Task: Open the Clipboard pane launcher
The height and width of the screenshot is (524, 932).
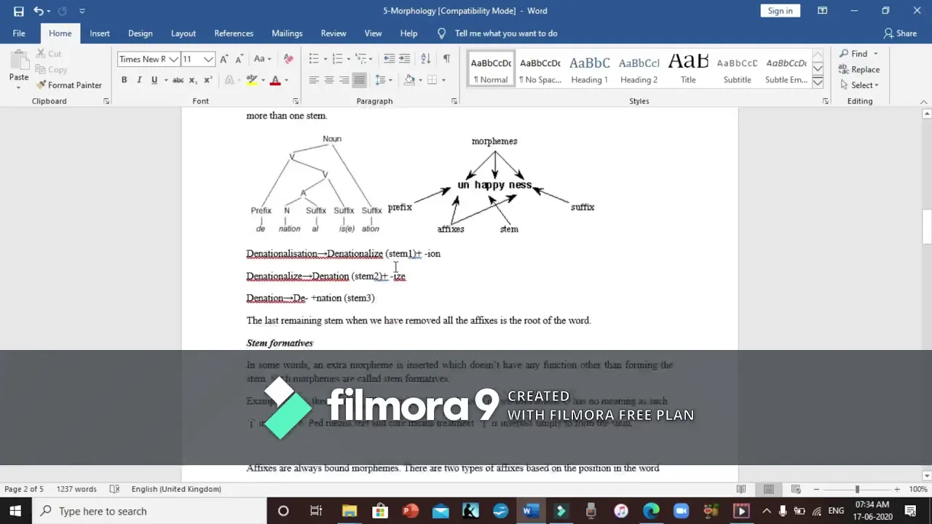Action: pyautogui.click(x=106, y=101)
